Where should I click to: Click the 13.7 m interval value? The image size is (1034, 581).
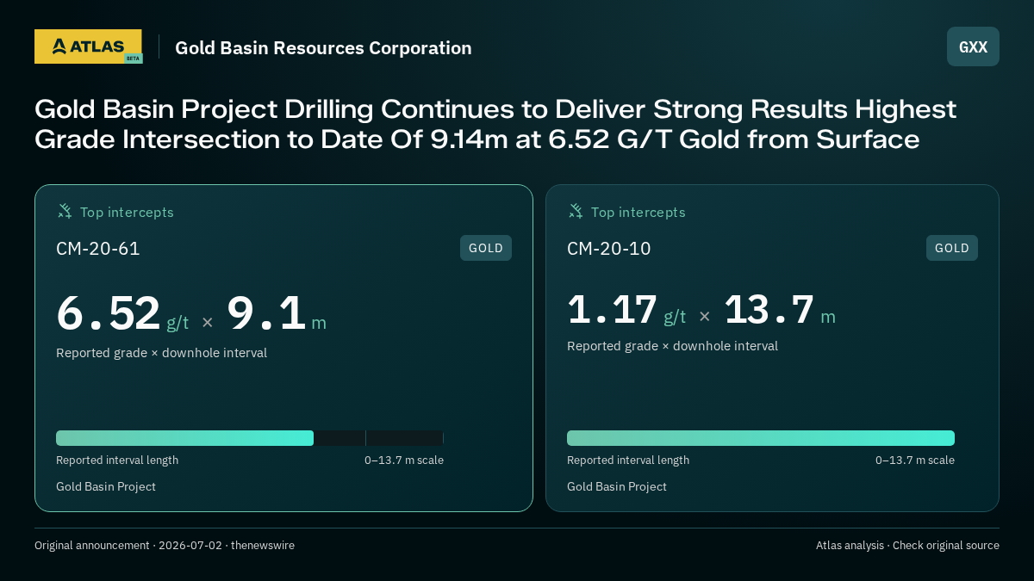pyautogui.click(x=780, y=310)
